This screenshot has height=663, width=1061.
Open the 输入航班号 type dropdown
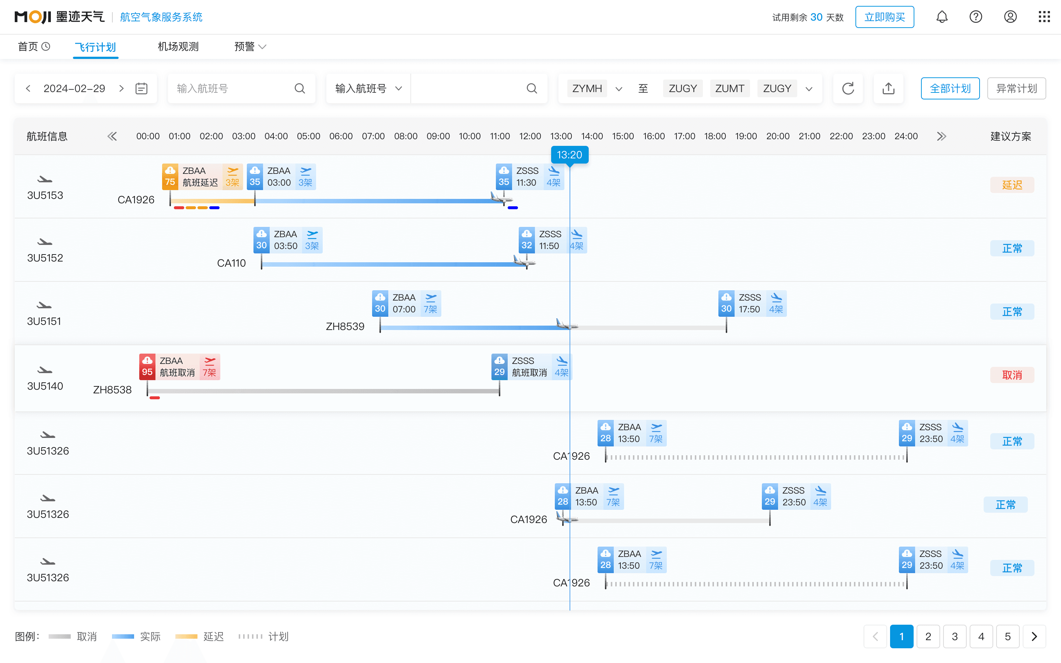coord(368,88)
